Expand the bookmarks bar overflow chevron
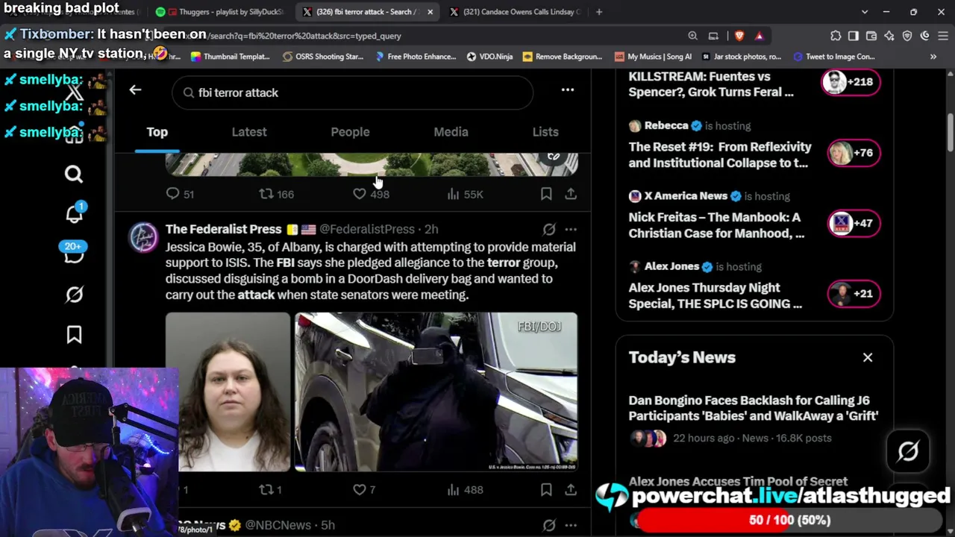Image resolution: width=955 pixels, height=537 pixels. (x=933, y=57)
